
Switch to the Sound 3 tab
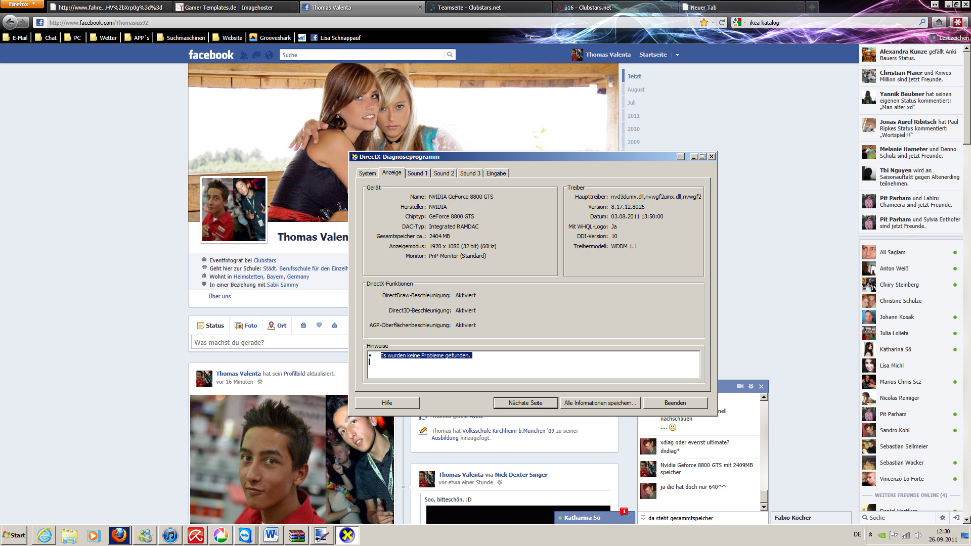(470, 173)
